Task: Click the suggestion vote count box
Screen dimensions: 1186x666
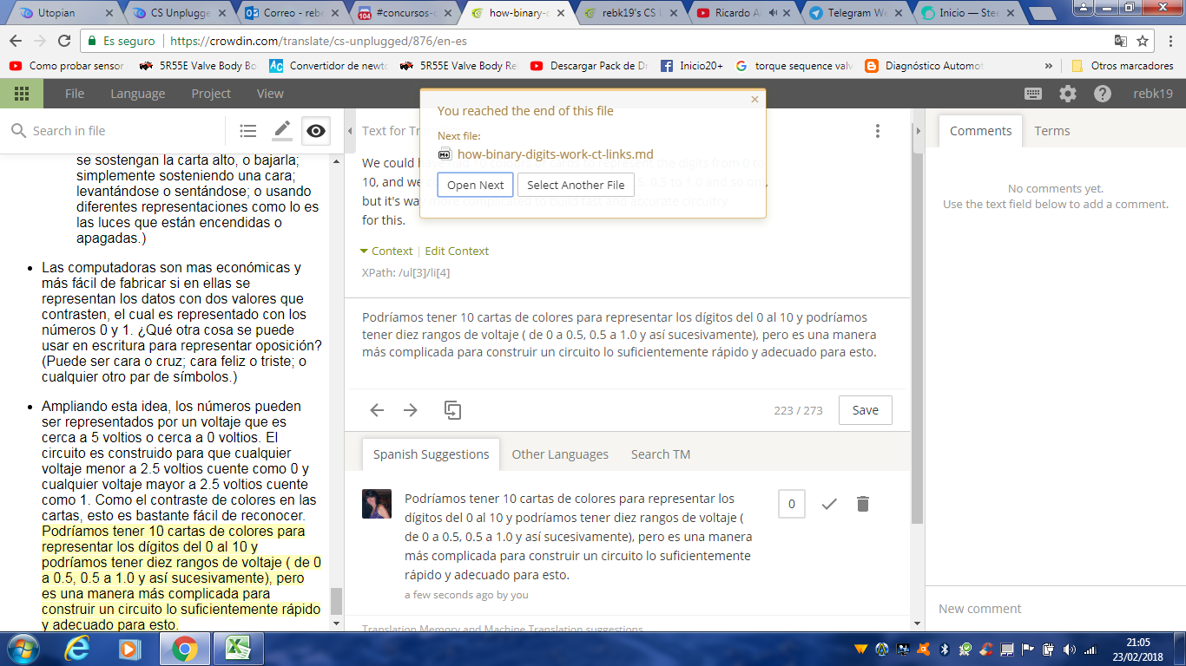Action: [x=792, y=504]
